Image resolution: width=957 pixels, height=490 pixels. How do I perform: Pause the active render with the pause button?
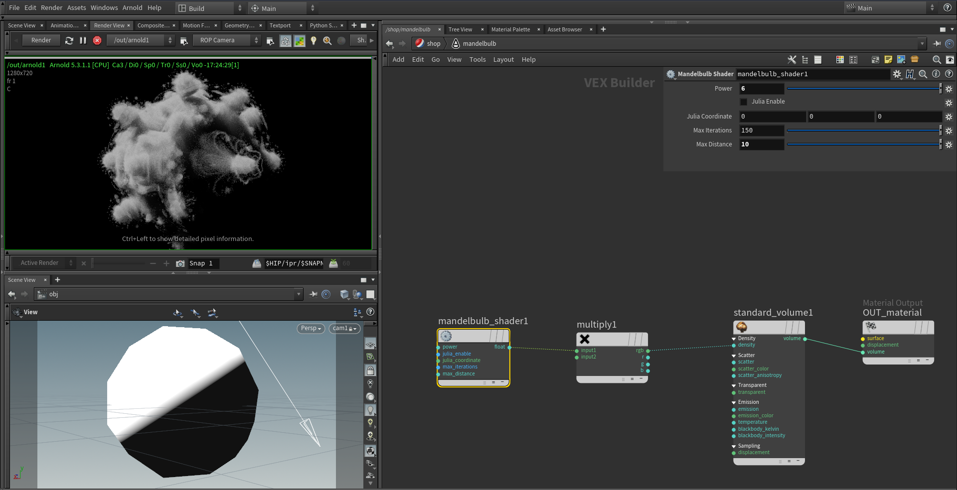(83, 40)
